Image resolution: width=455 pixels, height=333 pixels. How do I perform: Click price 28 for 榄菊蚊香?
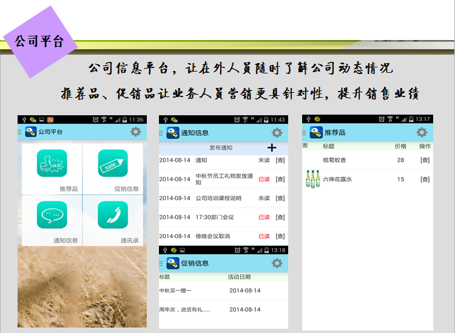pyautogui.click(x=400, y=160)
